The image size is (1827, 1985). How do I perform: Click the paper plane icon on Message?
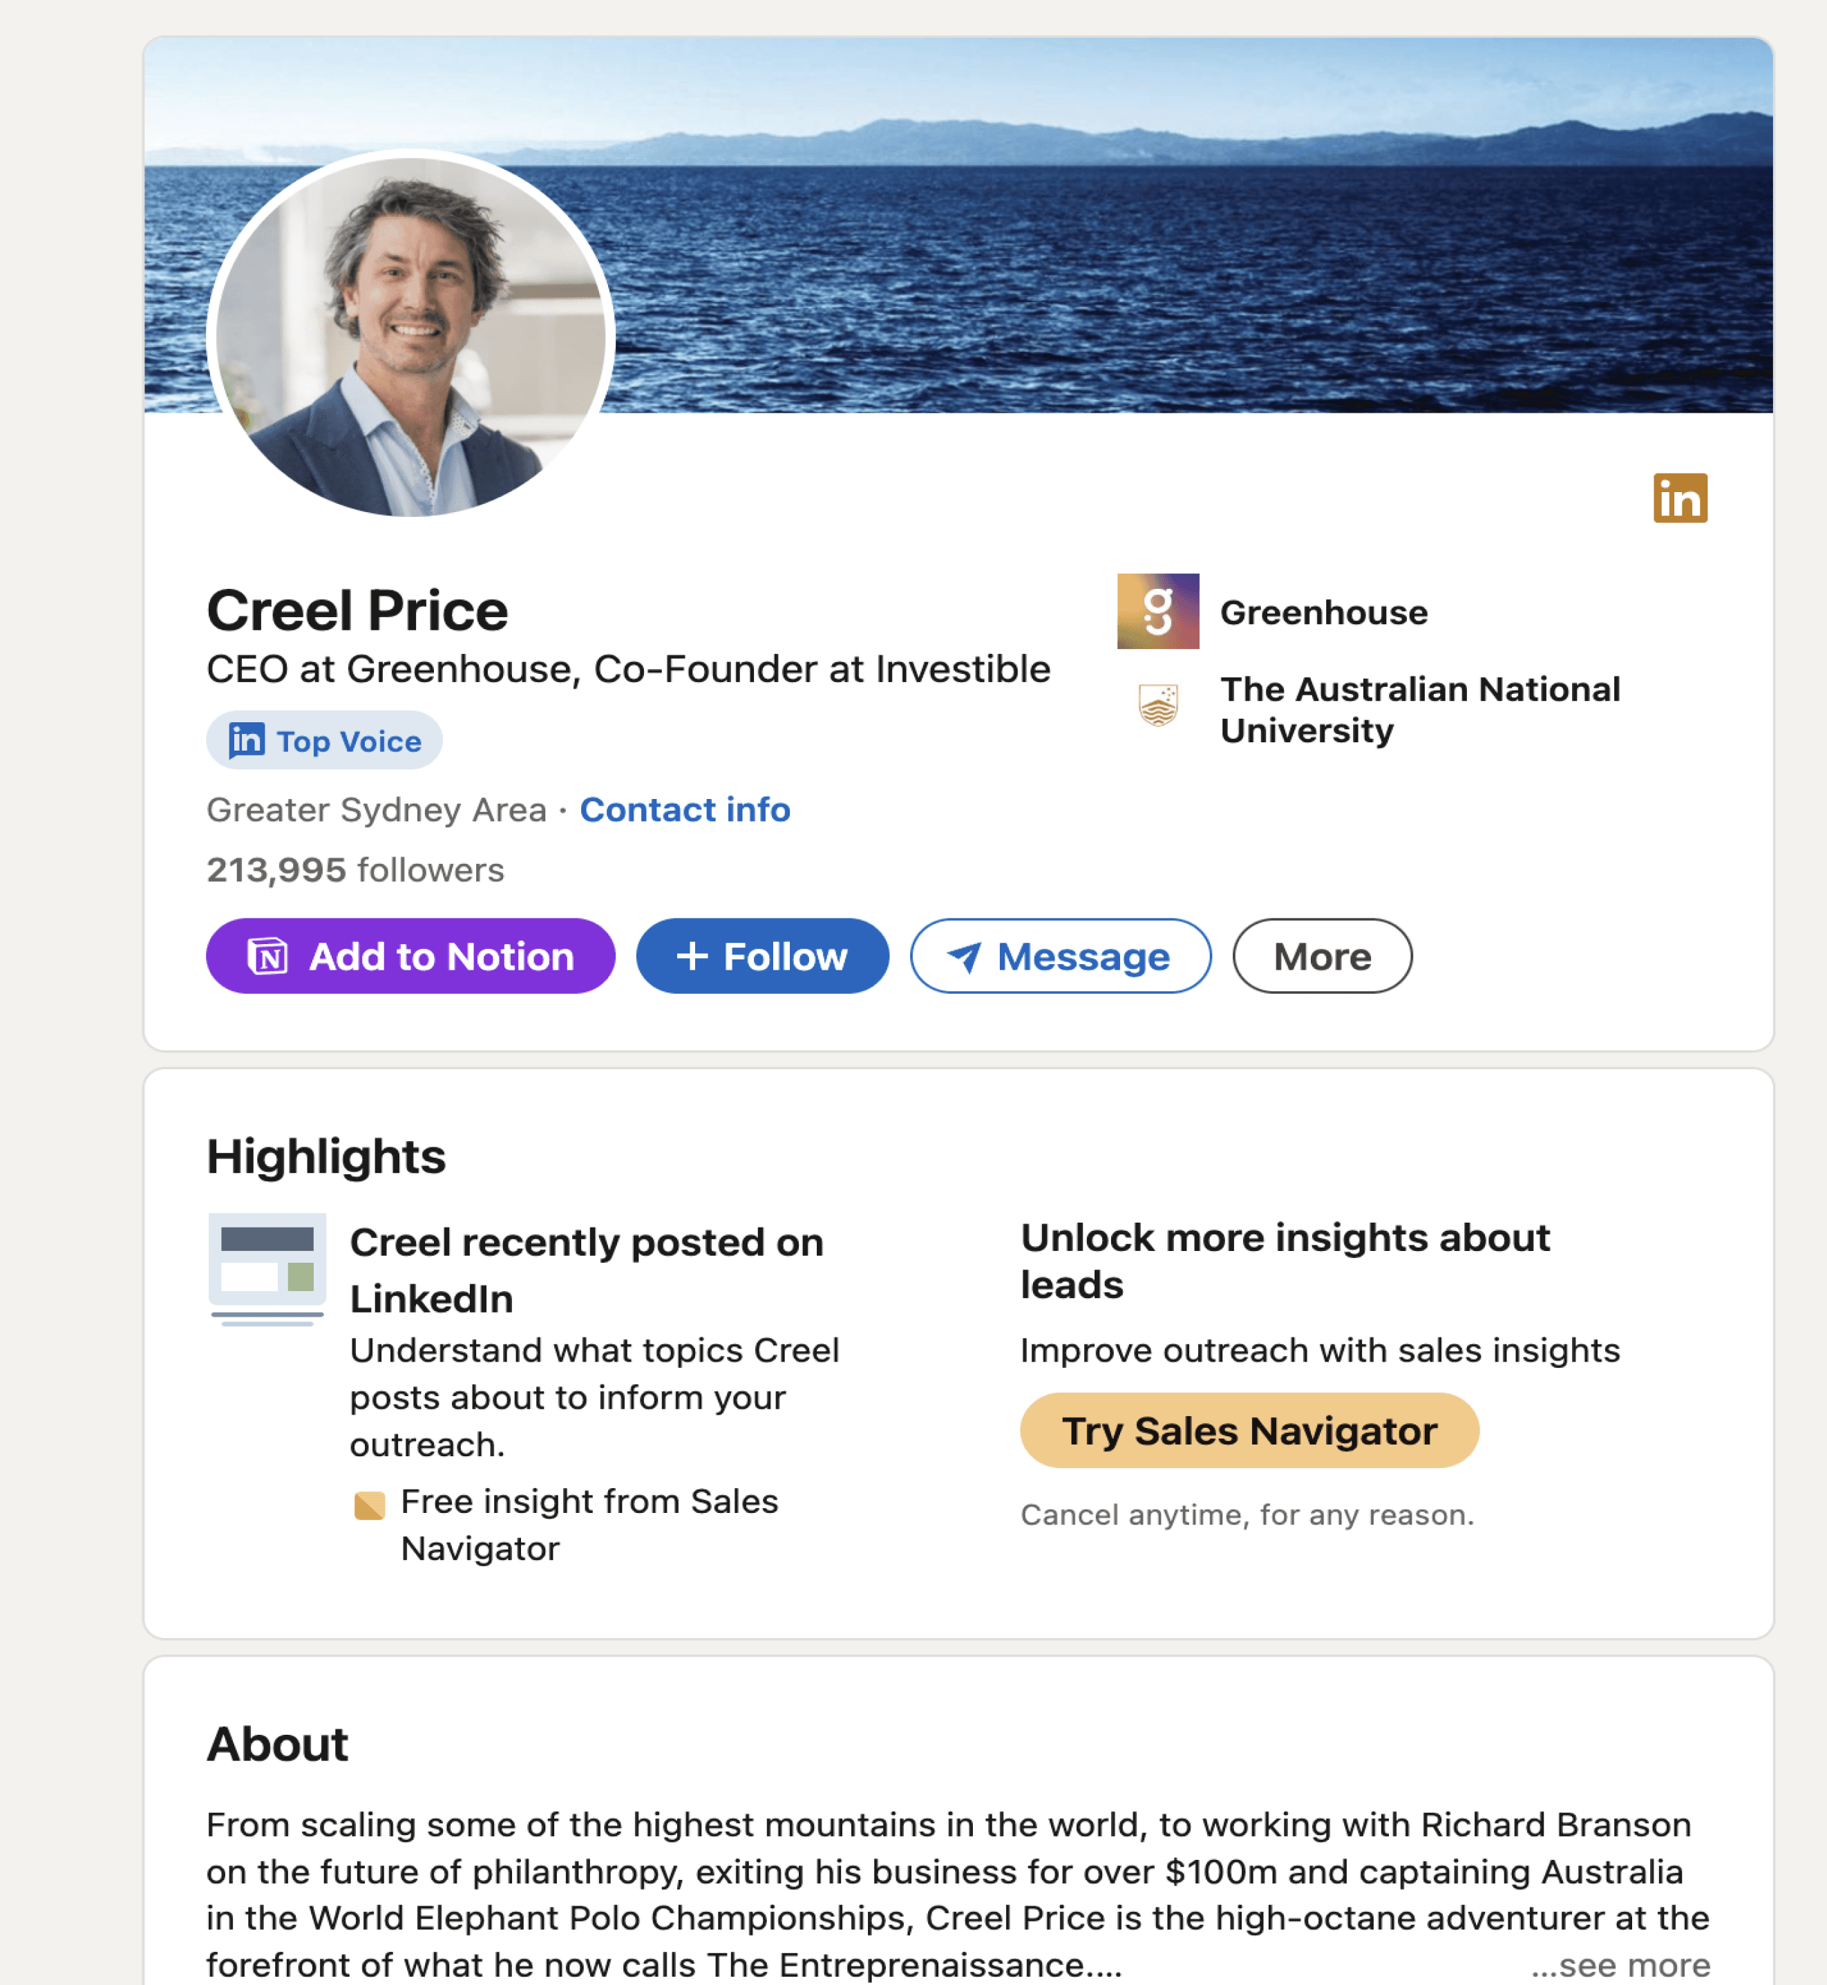click(x=964, y=957)
